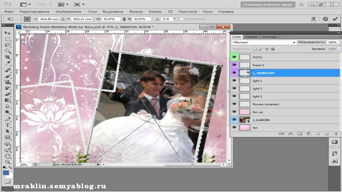Image resolution: width=342 pixels, height=192 pixels.
Task: Select the Brush tool
Action: pos(7,76)
